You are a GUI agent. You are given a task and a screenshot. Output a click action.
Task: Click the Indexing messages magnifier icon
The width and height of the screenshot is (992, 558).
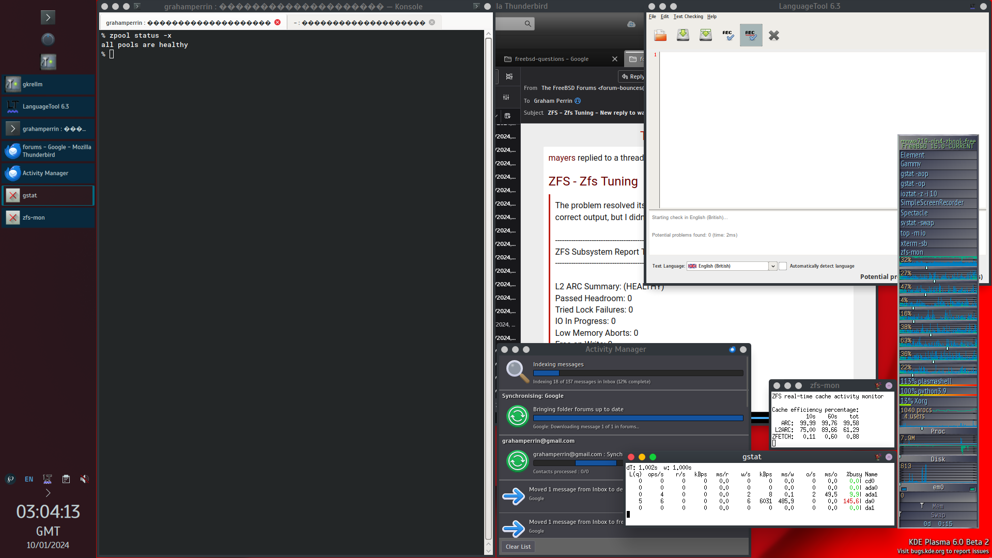tap(517, 371)
